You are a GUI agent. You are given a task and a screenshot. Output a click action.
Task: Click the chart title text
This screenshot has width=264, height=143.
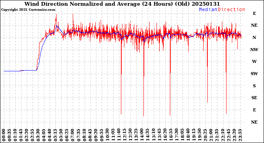point(122,4)
